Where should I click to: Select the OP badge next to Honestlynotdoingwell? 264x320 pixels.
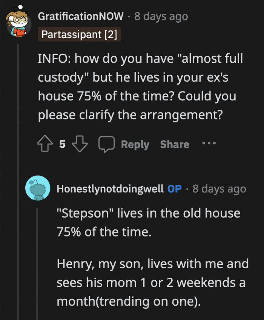point(174,189)
